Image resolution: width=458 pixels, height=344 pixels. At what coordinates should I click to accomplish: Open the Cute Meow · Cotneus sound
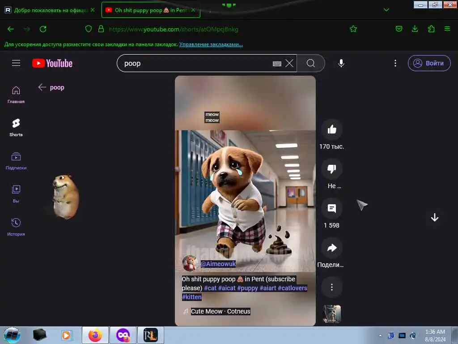tap(221, 311)
